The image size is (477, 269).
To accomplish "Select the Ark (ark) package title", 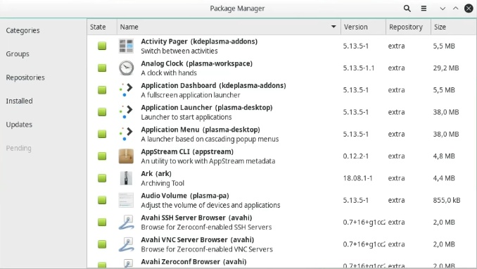I will click(x=156, y=174).
